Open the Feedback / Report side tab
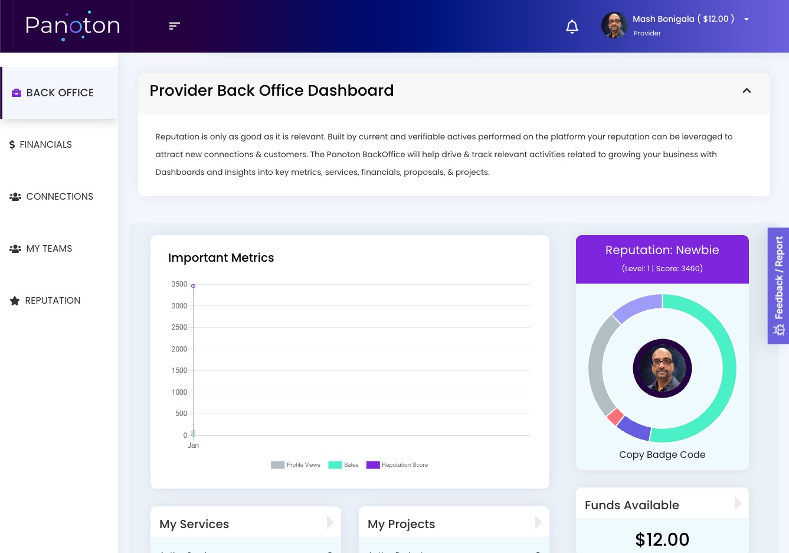This screenshot has width=789, height=553. coord(778,286)
